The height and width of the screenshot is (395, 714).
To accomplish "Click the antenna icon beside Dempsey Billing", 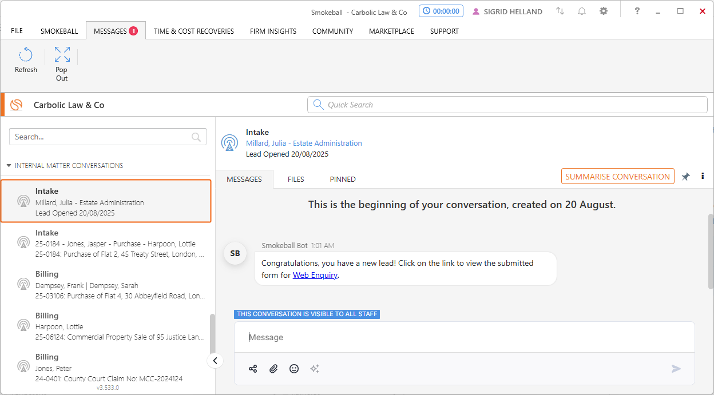I will pos(23,284).
